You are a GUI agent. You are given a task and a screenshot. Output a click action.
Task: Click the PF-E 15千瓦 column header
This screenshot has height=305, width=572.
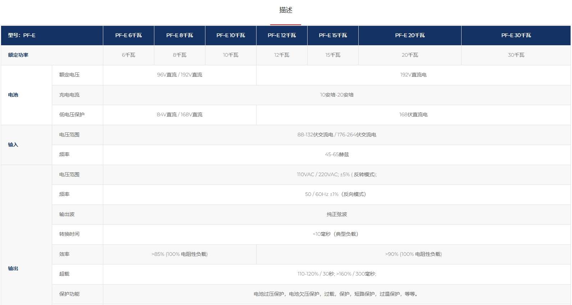tap(333, 36)
